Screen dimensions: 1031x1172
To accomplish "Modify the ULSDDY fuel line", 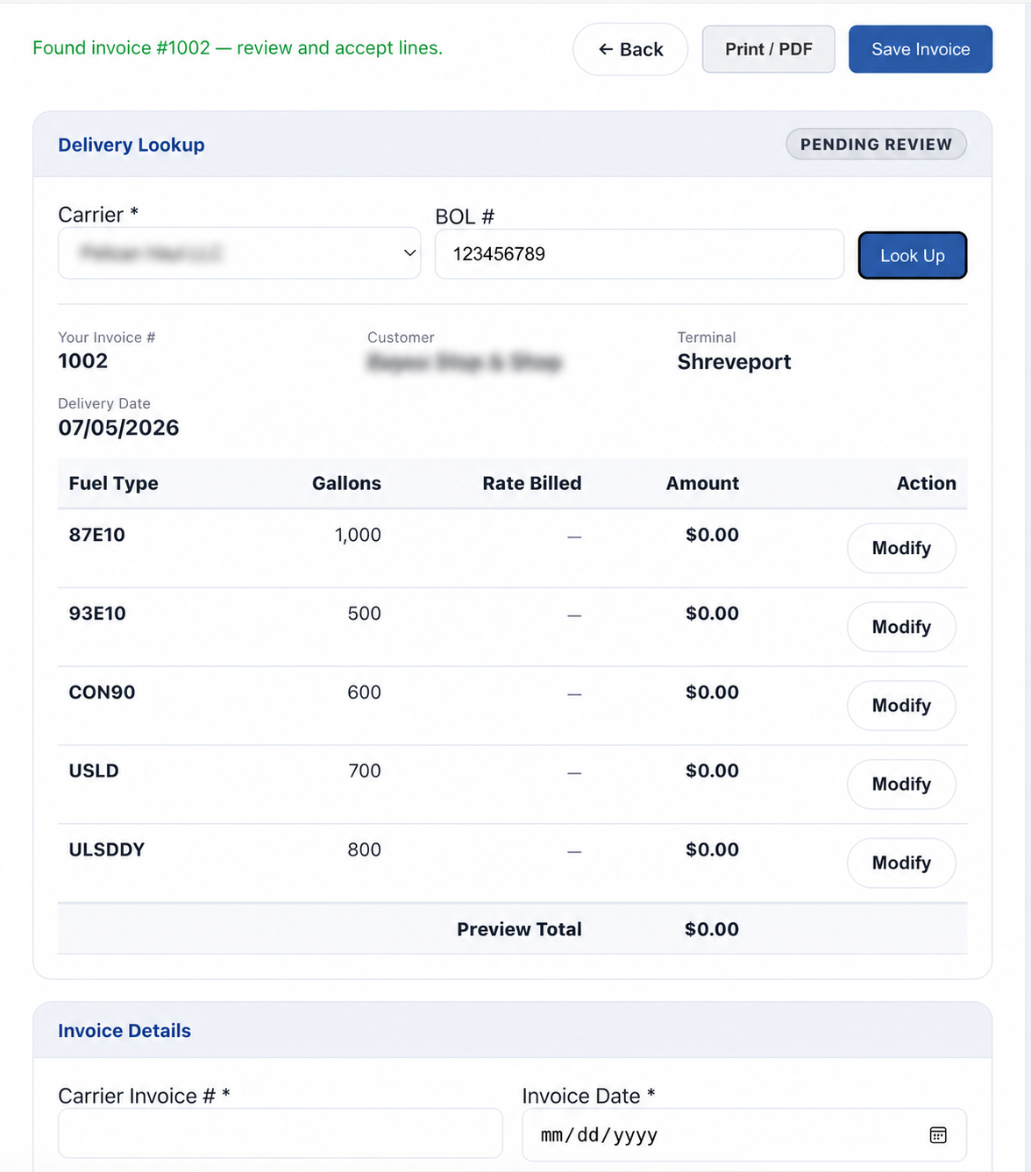I will pos(901,863).
